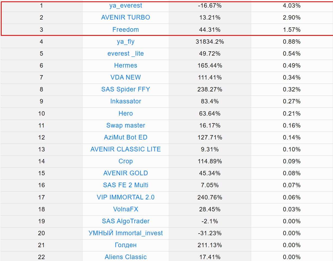Open the ya_everest strategy link
333x261 pixels.
pyautogui.click(x=126, y=5)
